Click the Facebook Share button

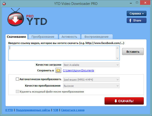point(137,20)
